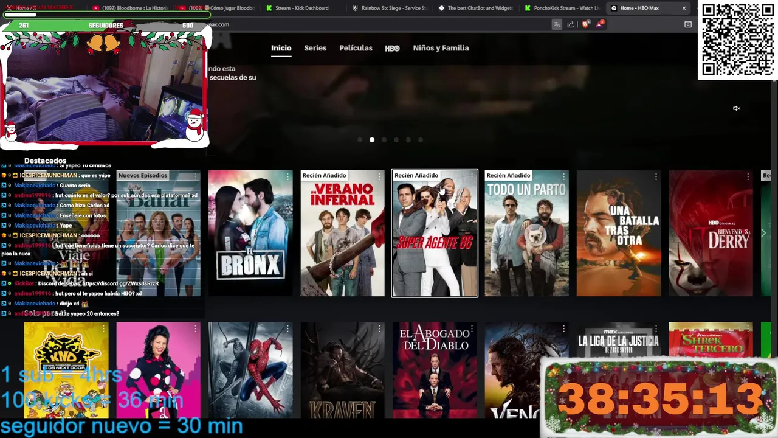Toggle the browser sidebar panel icon
Image resolution: width=778 pixels, height=438 pixels.
coord(688,24)
